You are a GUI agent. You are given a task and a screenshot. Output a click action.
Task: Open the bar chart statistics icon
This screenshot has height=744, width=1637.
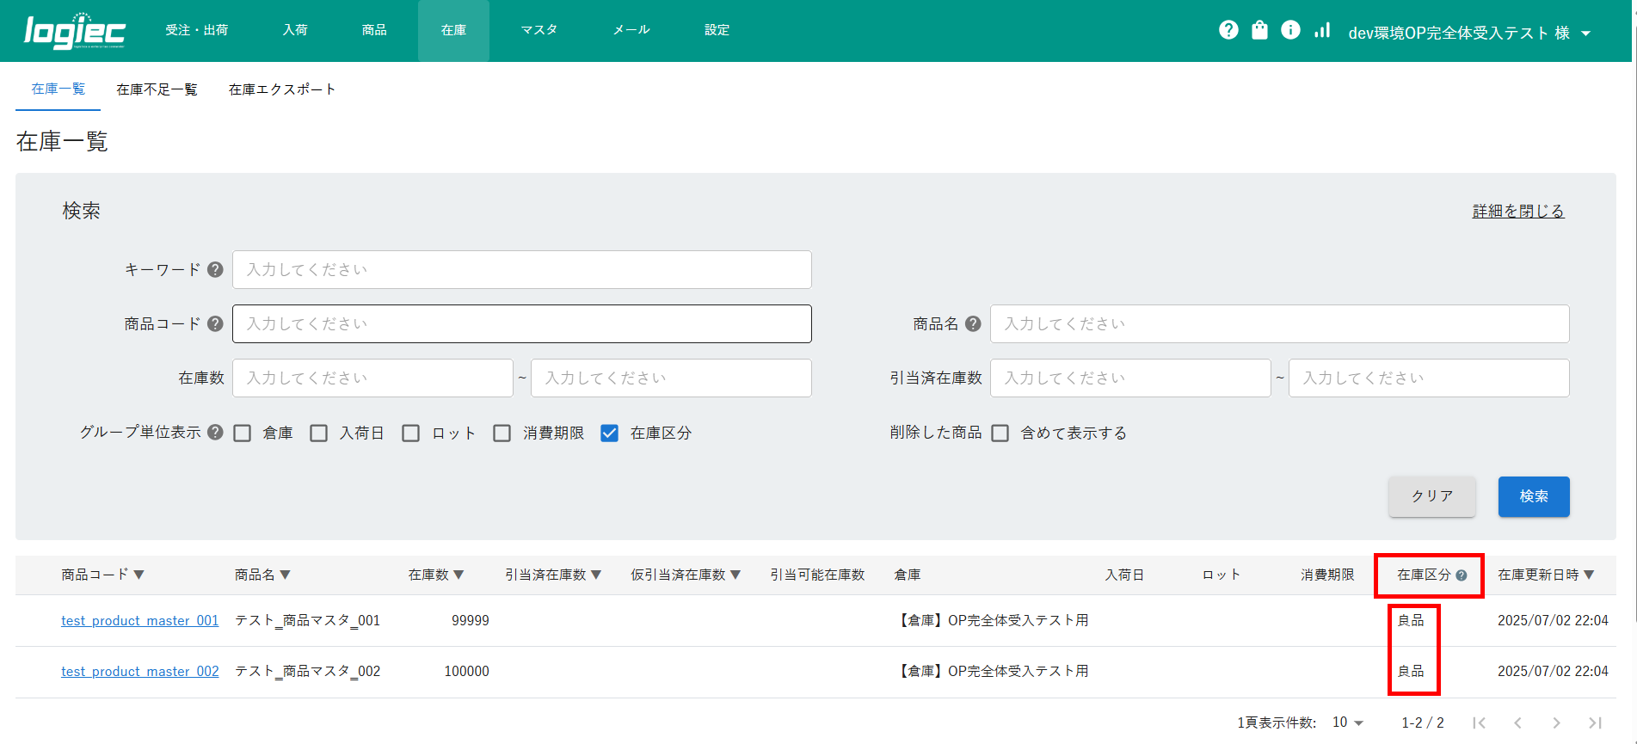pos(1322,30)
